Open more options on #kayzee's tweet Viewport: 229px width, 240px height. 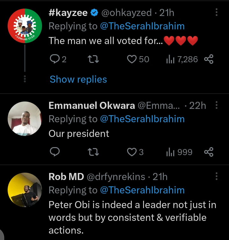click(x=217, y=12)
